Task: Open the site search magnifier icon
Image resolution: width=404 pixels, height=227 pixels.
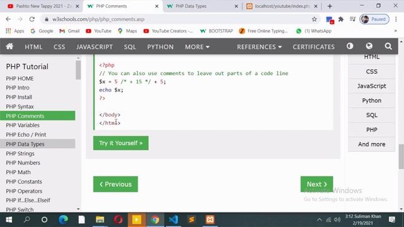Action: point(388,46)
